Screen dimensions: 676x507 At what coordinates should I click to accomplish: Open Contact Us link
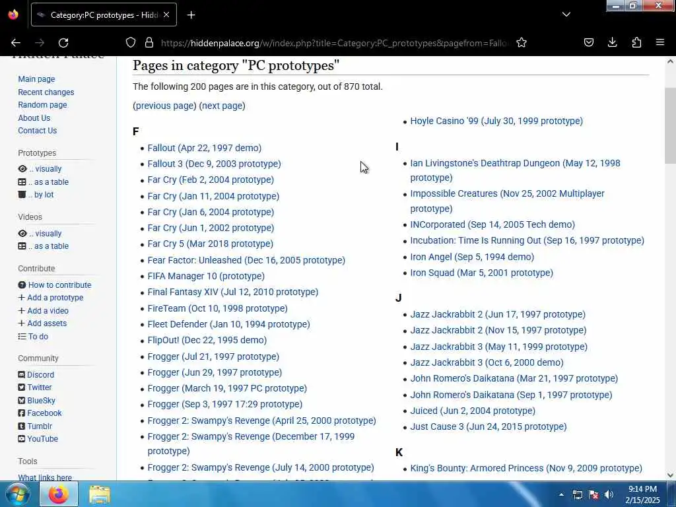pos(38,131)
